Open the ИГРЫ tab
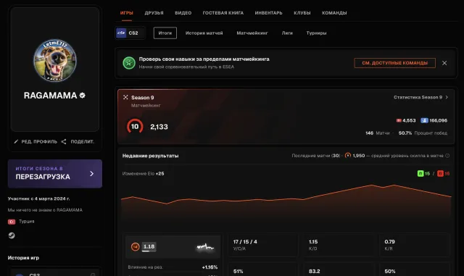Image resolution: width=464 pixels, height=276 pixels. coord(127,13)
